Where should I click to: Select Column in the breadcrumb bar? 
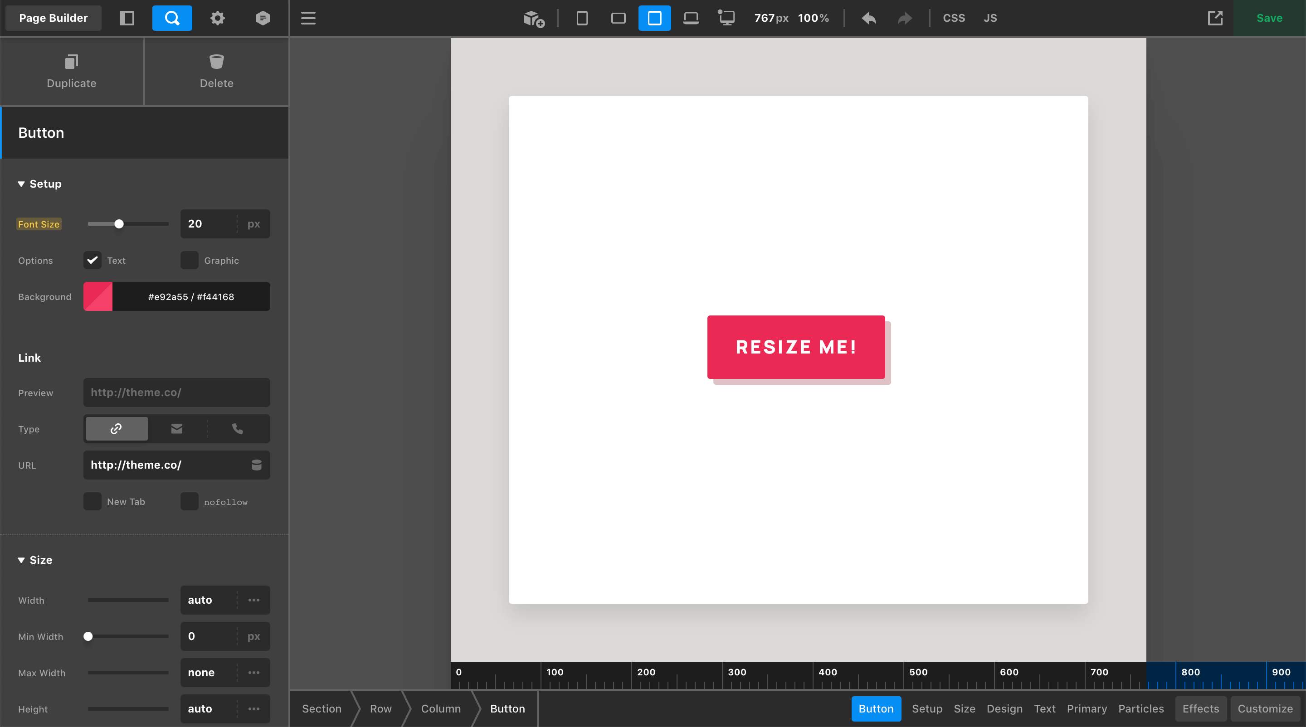pos(441,708)
